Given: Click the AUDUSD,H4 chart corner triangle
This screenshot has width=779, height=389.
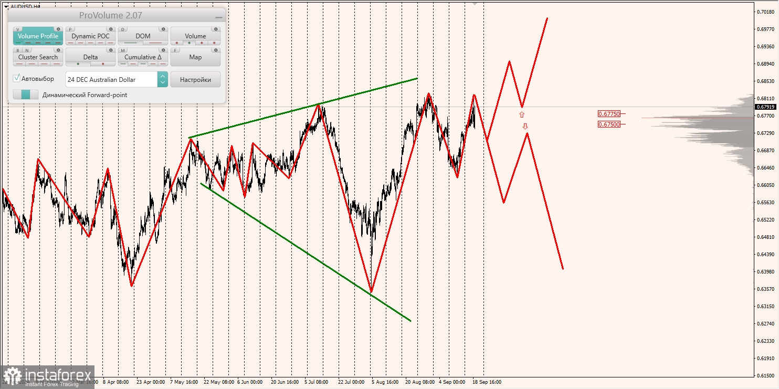Looking at the screenshot, I should point(6,6).
